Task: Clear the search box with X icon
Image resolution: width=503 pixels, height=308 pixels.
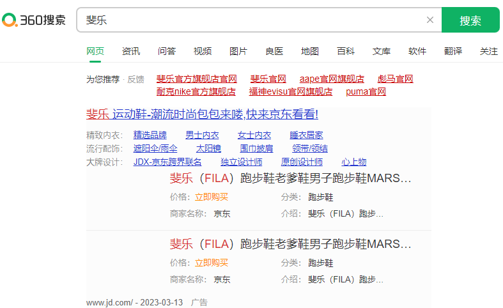Action: click(430, 20)
